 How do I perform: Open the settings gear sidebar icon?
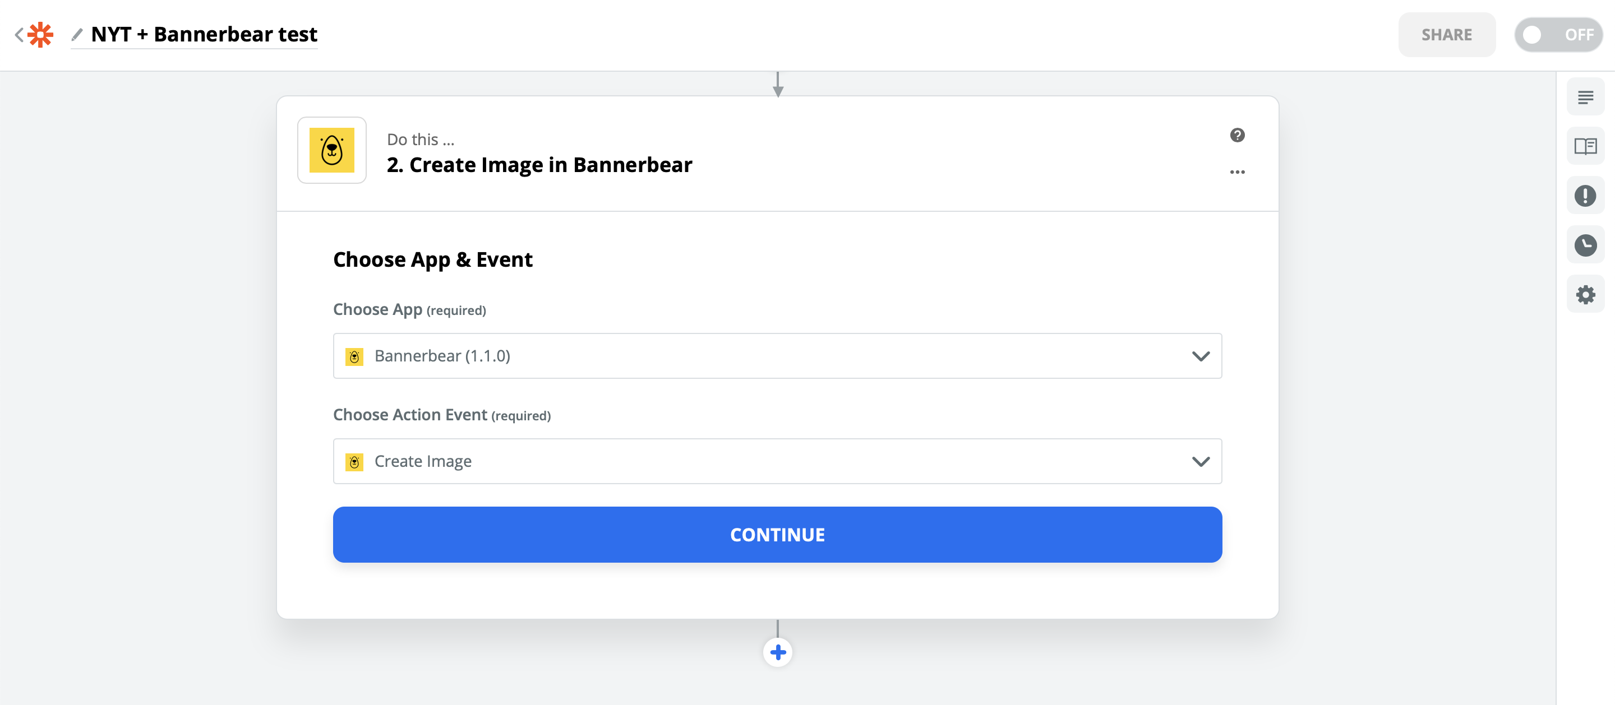point(1585,295)
